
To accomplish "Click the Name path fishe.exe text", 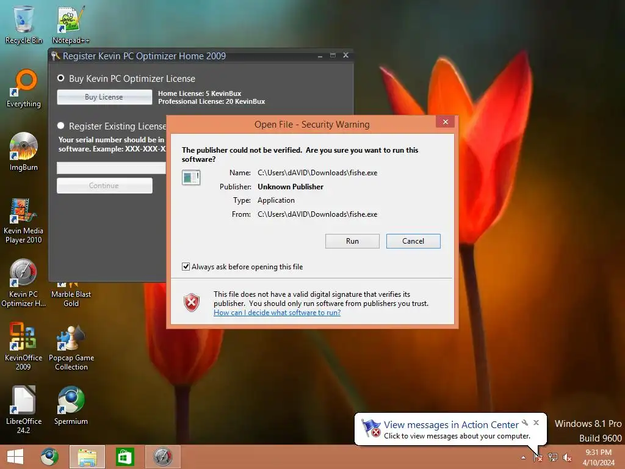I will pos(317,173).
